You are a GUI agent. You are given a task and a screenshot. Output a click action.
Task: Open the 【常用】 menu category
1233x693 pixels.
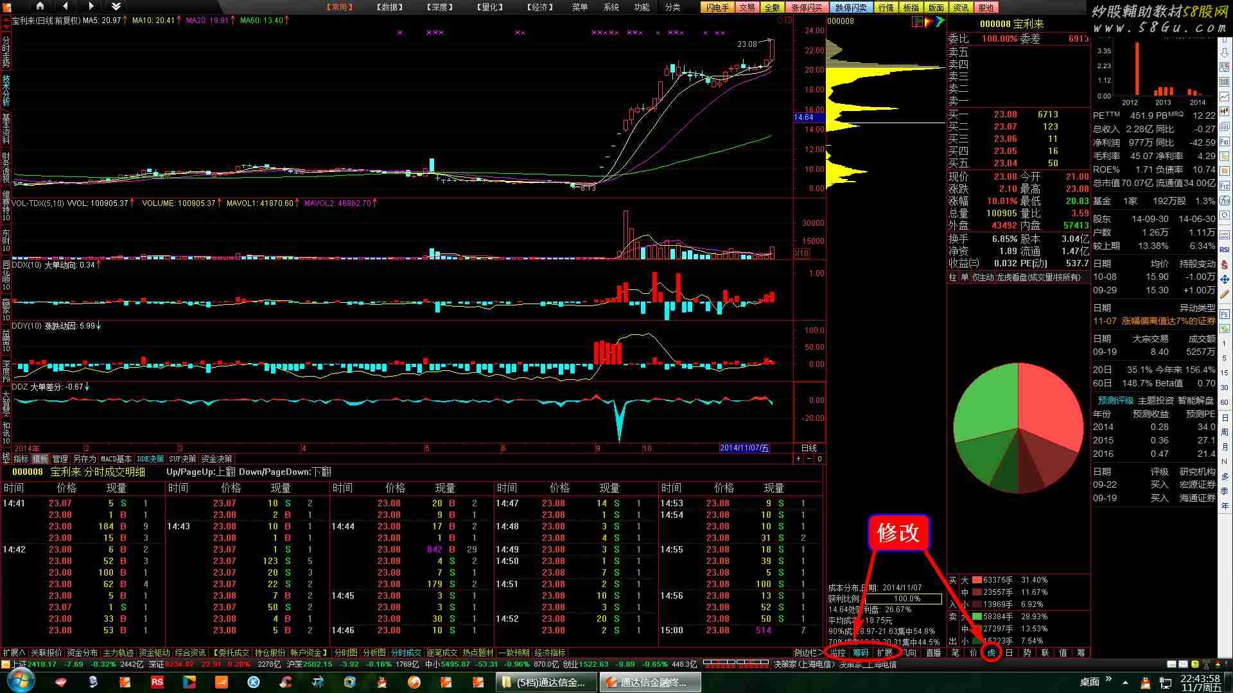click(339, 7)
